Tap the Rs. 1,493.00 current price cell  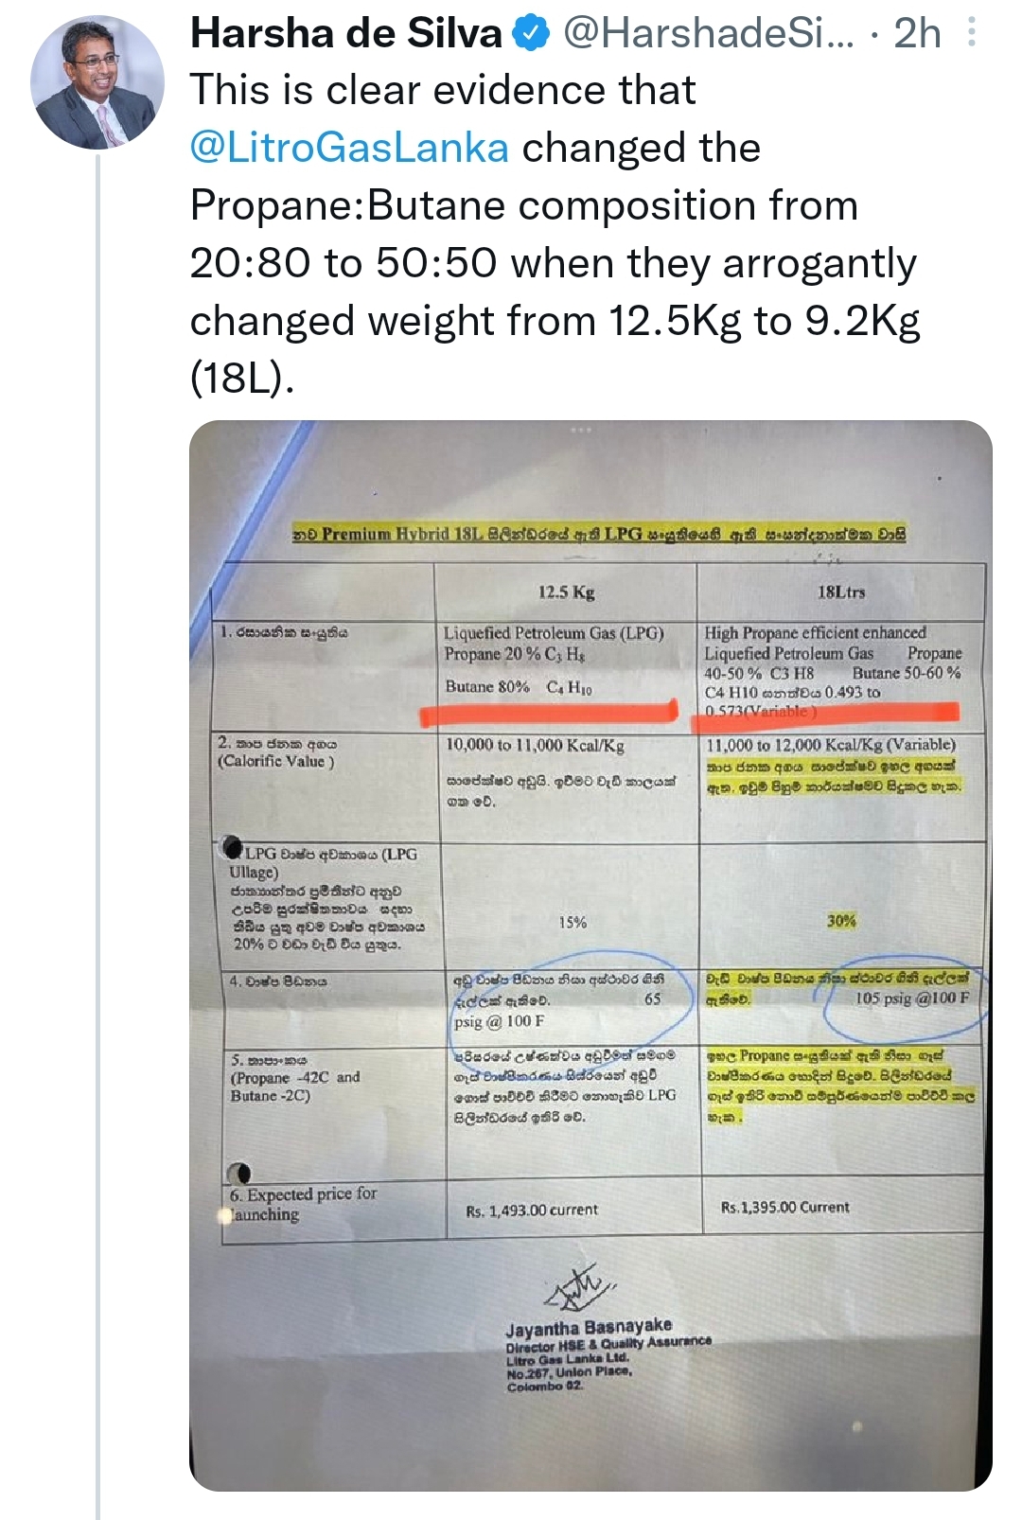coord(532,1211)
